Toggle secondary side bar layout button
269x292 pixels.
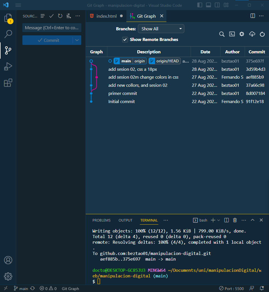217,5
